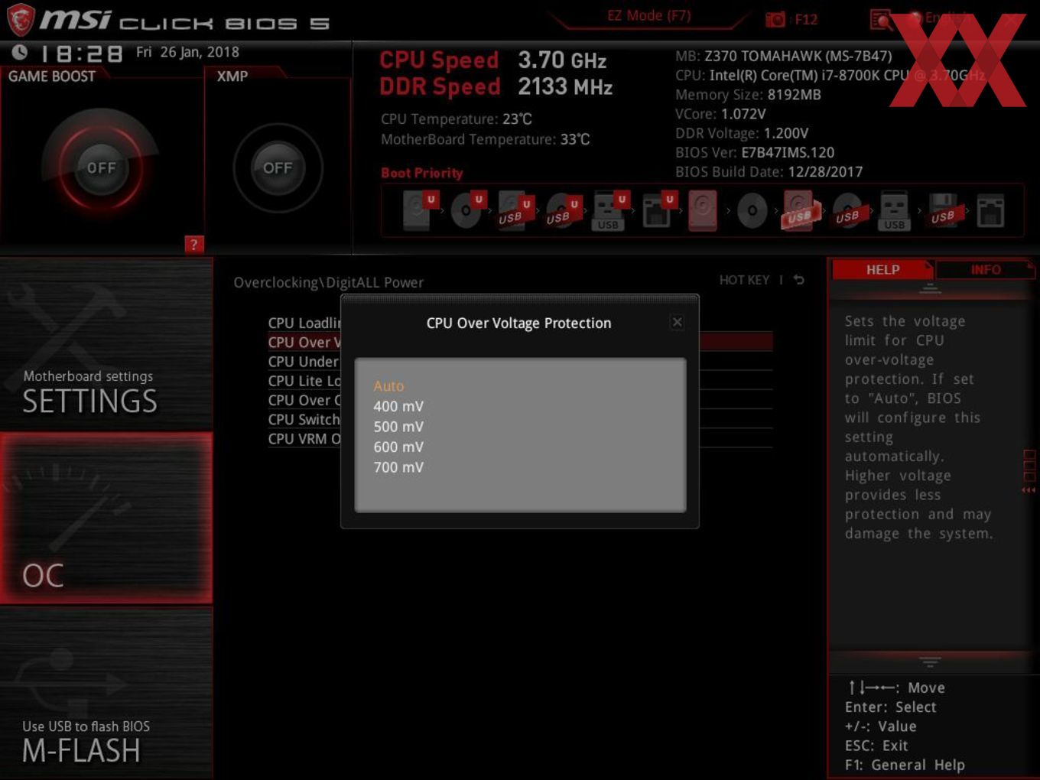The height and width of the screenshot is (780, 1040).
Task: Select UEFI CD/DVD boot device icon
Action: (x=466, y=210)
